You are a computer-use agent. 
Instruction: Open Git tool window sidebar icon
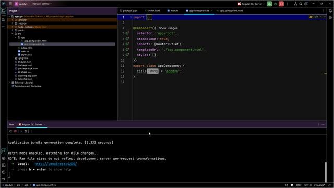(4, 179)
